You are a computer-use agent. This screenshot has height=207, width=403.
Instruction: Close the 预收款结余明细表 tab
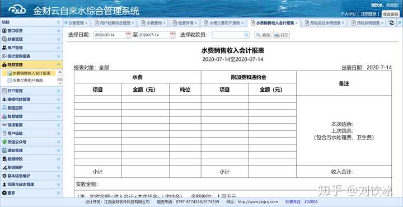click(343, 23)
